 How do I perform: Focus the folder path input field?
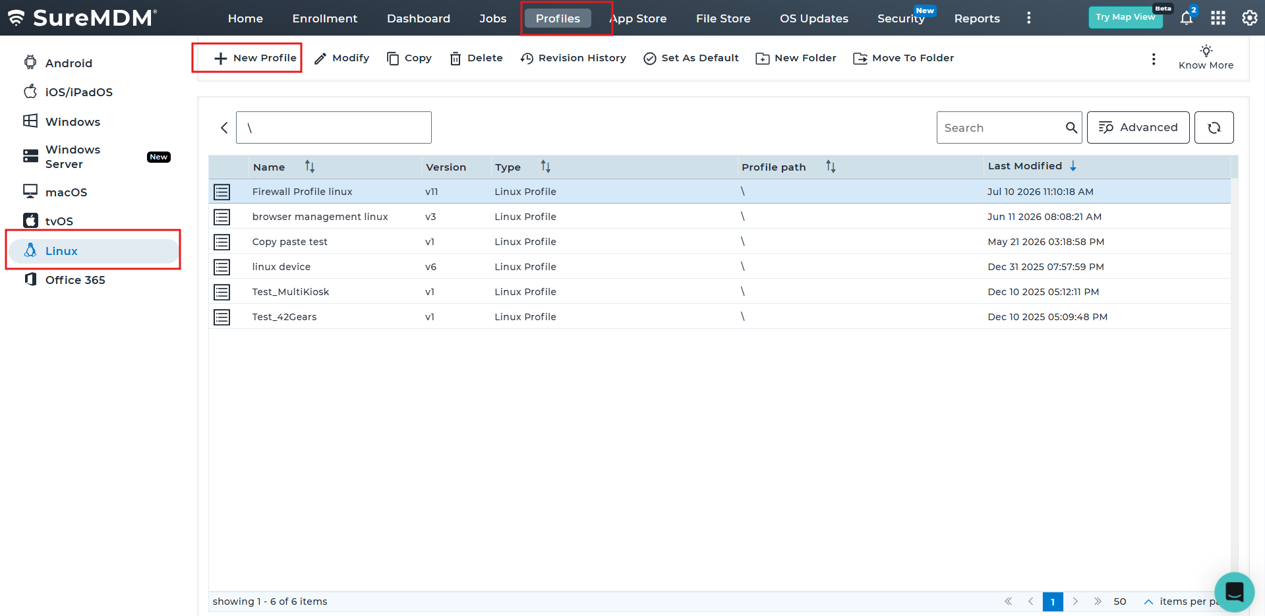(x=334, y=127)
